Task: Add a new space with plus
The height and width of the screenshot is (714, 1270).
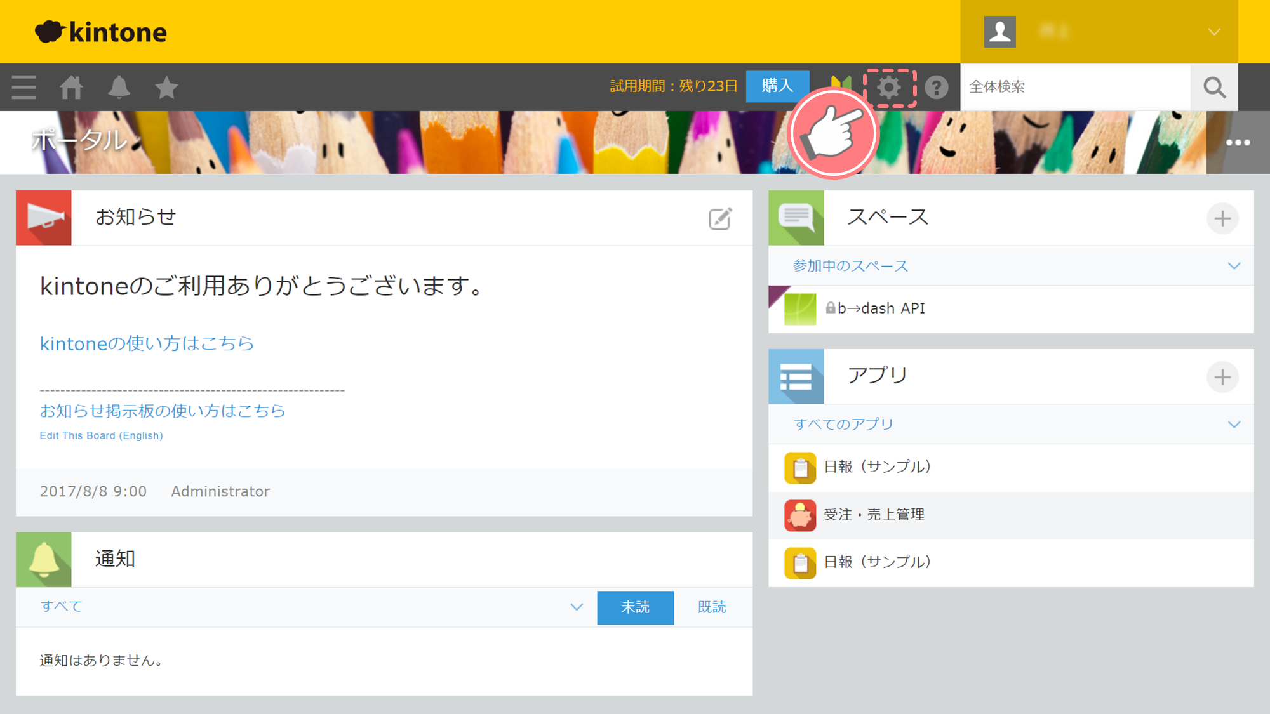Action: coord(1222,219)
